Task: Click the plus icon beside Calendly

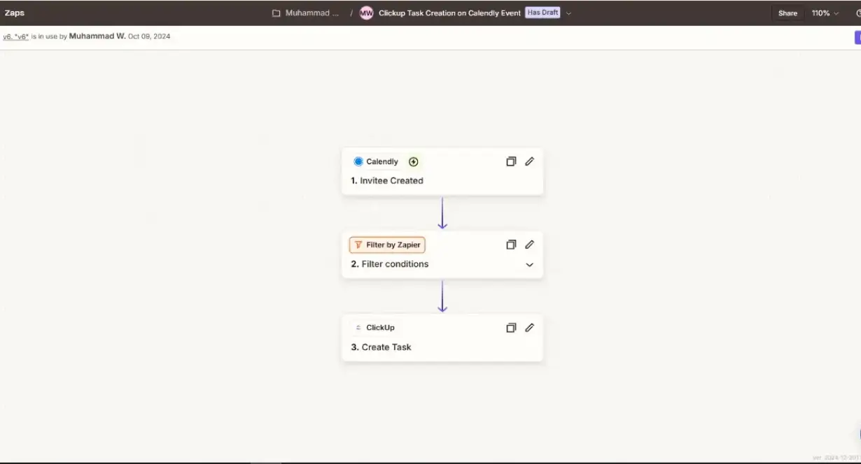Action: pos(414,161)
